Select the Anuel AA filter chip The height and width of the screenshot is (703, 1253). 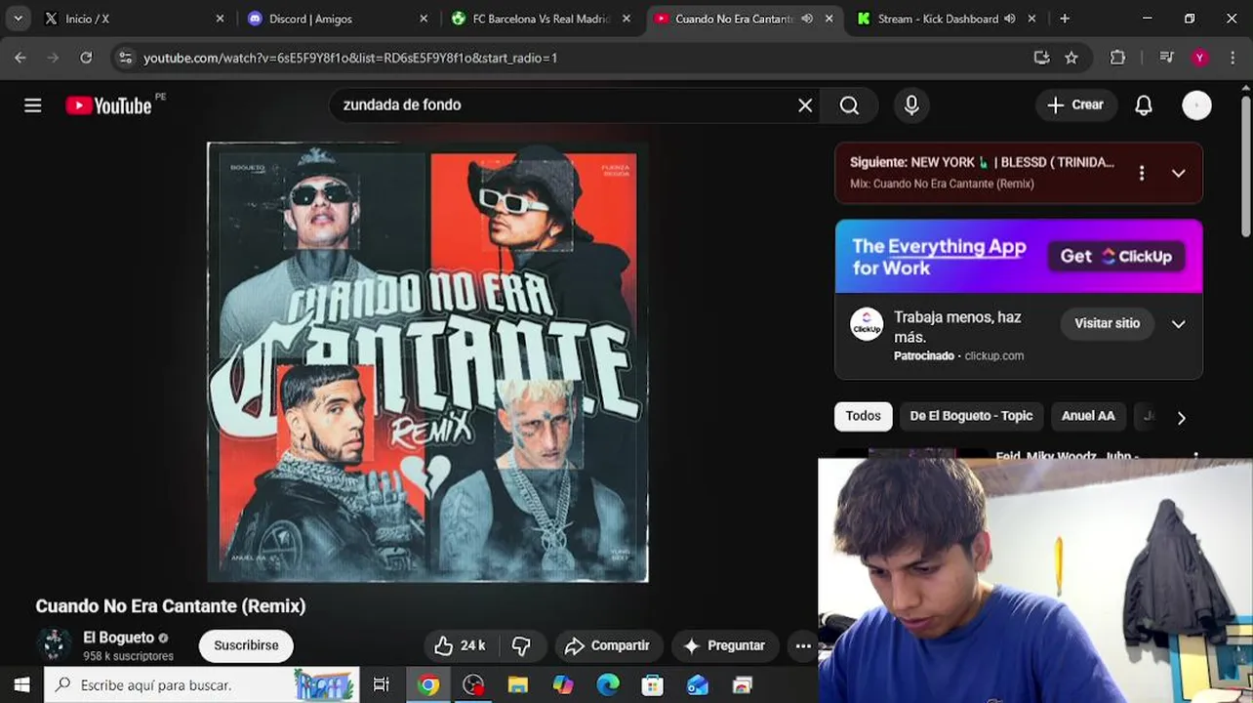click(x=1088, y=416)
